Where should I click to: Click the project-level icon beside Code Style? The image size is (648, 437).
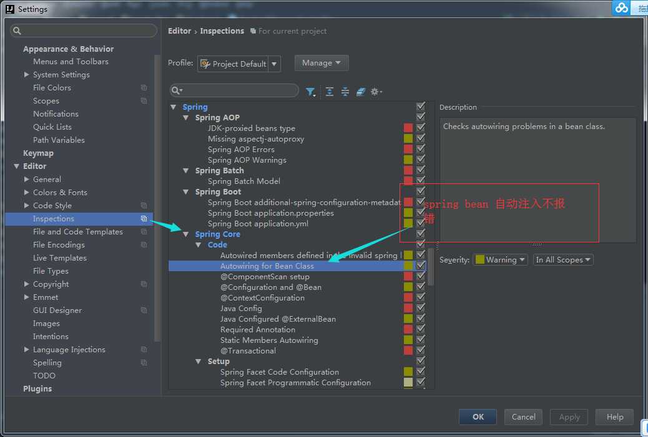[144, 205]
